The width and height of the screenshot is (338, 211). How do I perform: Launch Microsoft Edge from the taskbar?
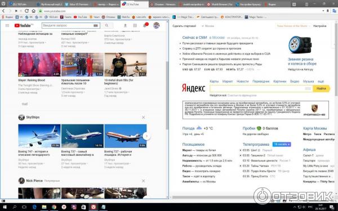[x=34, y=207]
